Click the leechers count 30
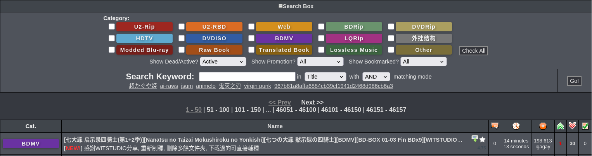 572,143
